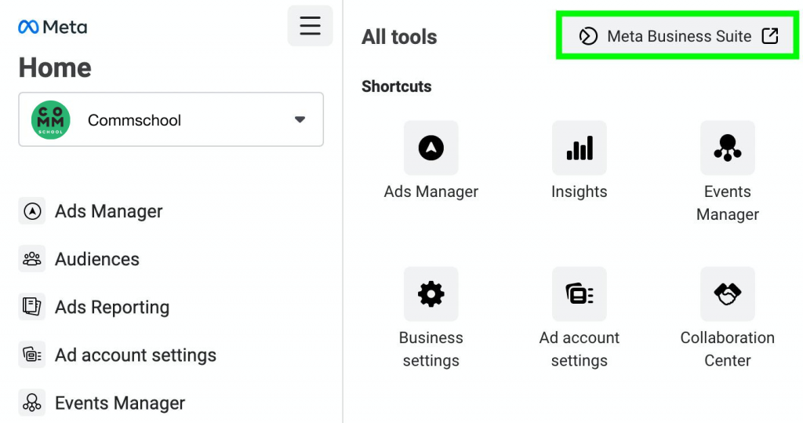This screenshot has width=803, height=423.
Task: Click the sidebar Events Manager icon
Action: 31,403
